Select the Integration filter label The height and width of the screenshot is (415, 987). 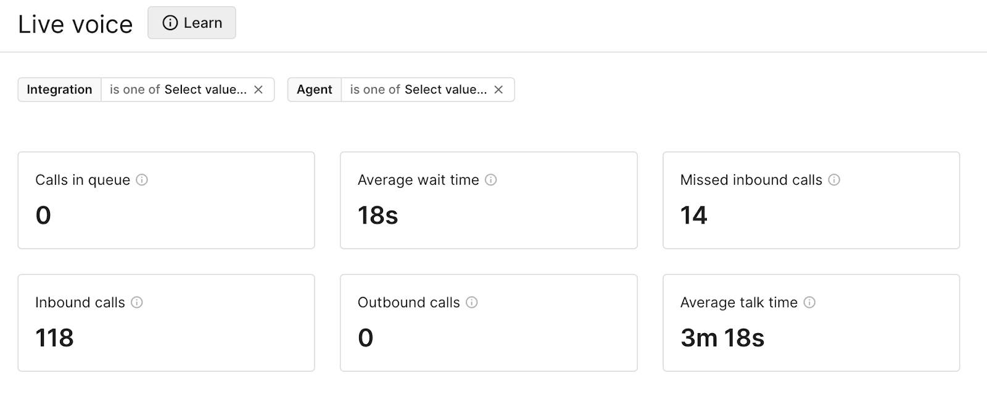coord(59,89)
